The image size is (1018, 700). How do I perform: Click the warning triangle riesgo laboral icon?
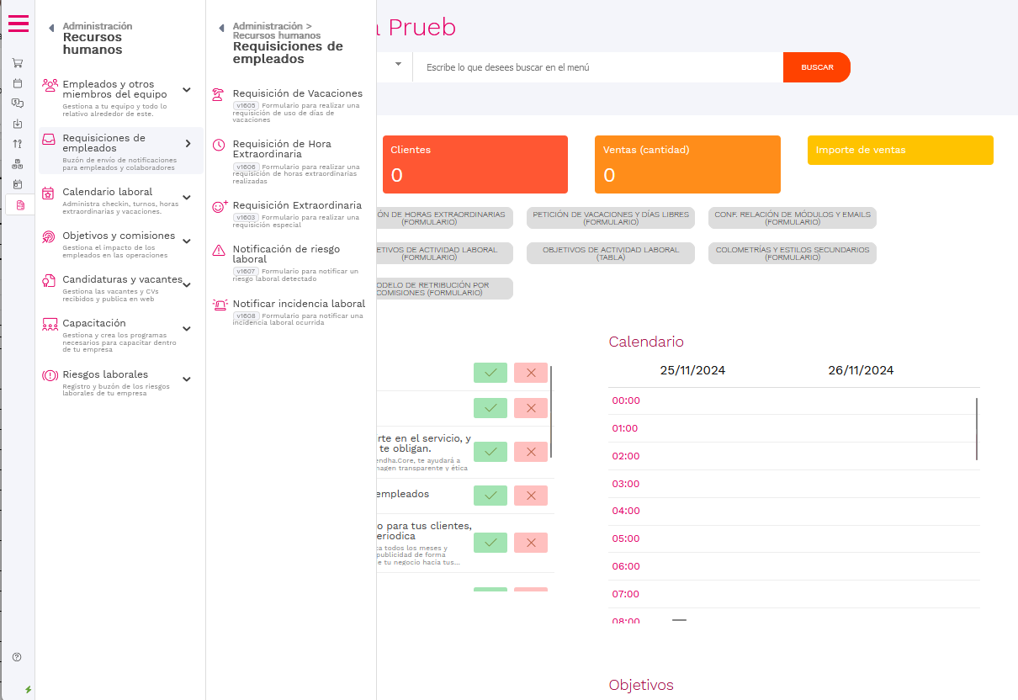[x=219, y=250]
